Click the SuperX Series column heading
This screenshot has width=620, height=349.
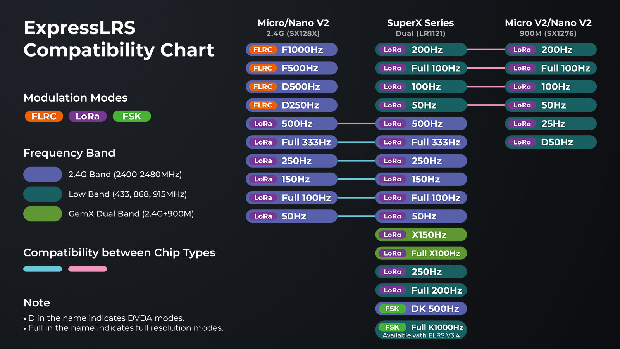pos(420,23)
